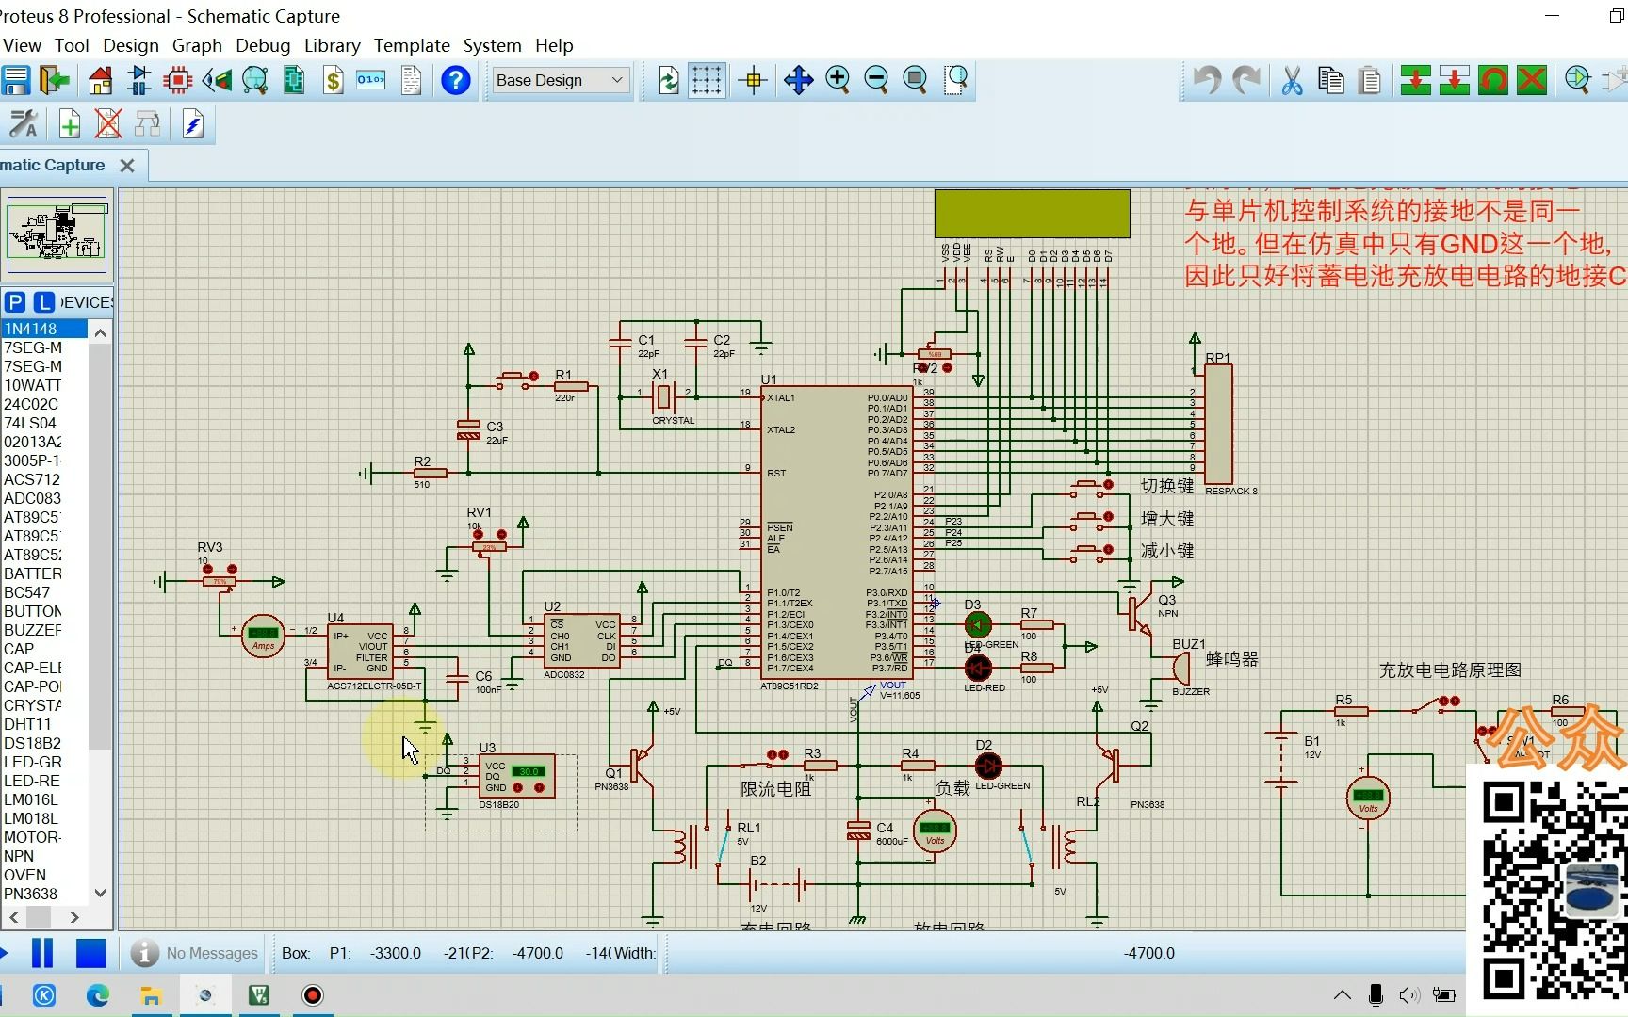Pause the running simulation

(x=42, y=953)
